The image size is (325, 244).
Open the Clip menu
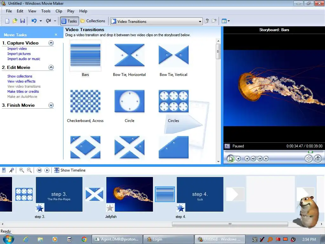click(59, 11)
